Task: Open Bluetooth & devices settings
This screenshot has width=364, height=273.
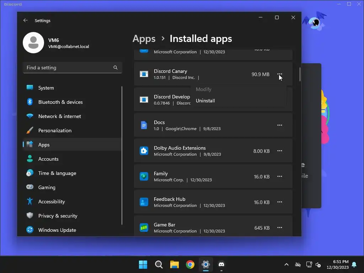Action: [x=73, y=102]
